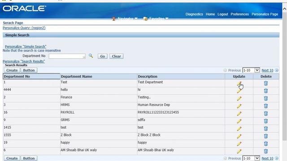Open Preferences from header
Viewport: 287px width, 161px height.
pos(239,14)
